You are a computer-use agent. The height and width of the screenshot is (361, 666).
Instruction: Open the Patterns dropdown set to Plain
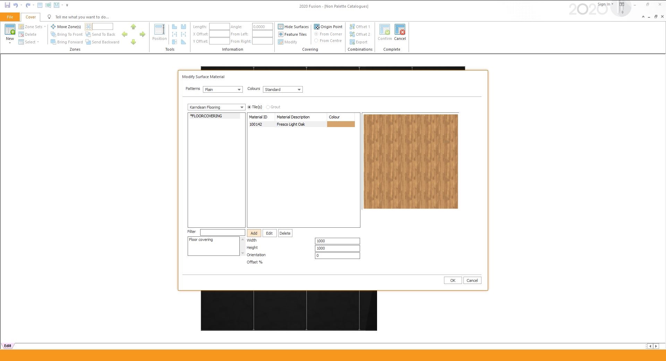[223, 90]
